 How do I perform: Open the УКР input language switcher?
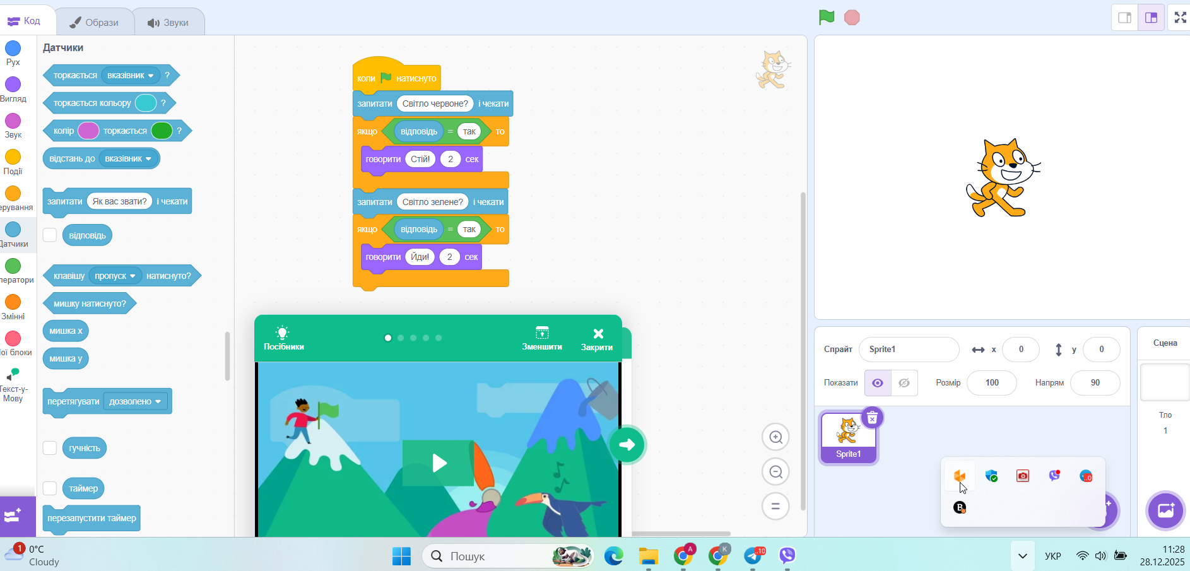click(1053, 556)
